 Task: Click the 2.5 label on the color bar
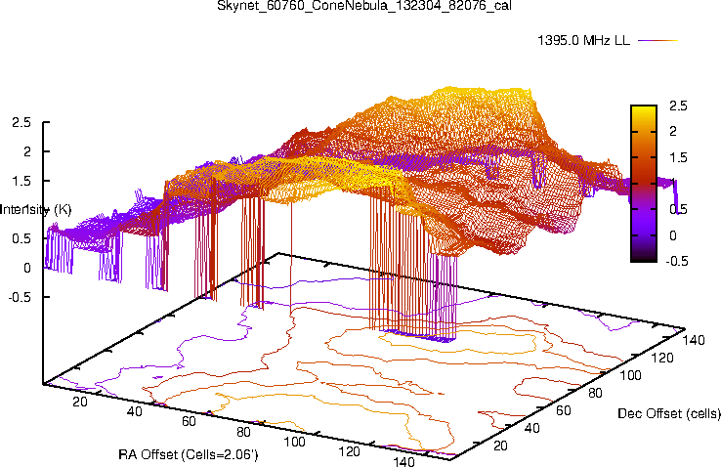(x=678, y=106)
